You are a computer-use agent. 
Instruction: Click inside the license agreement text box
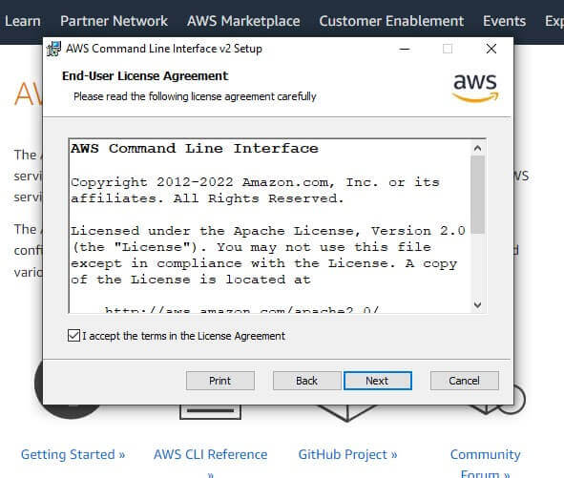pos(270,225)
